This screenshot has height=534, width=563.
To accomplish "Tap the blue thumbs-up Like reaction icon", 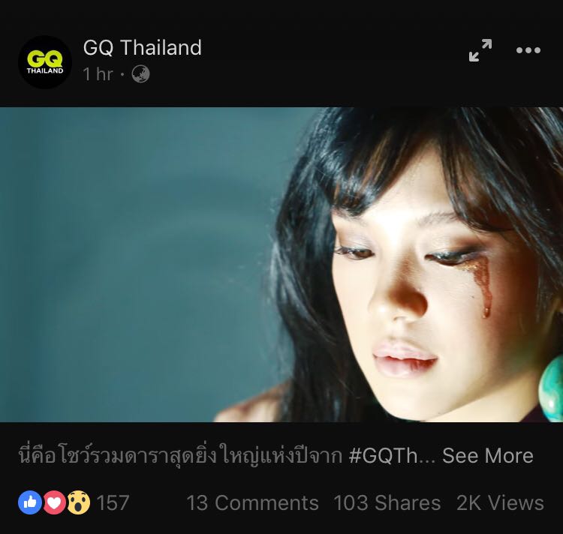I will pos(30,502).
